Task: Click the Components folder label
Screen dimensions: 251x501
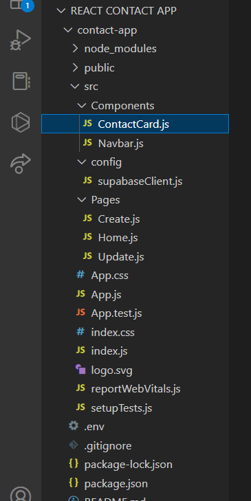Action: coord(123,105)
